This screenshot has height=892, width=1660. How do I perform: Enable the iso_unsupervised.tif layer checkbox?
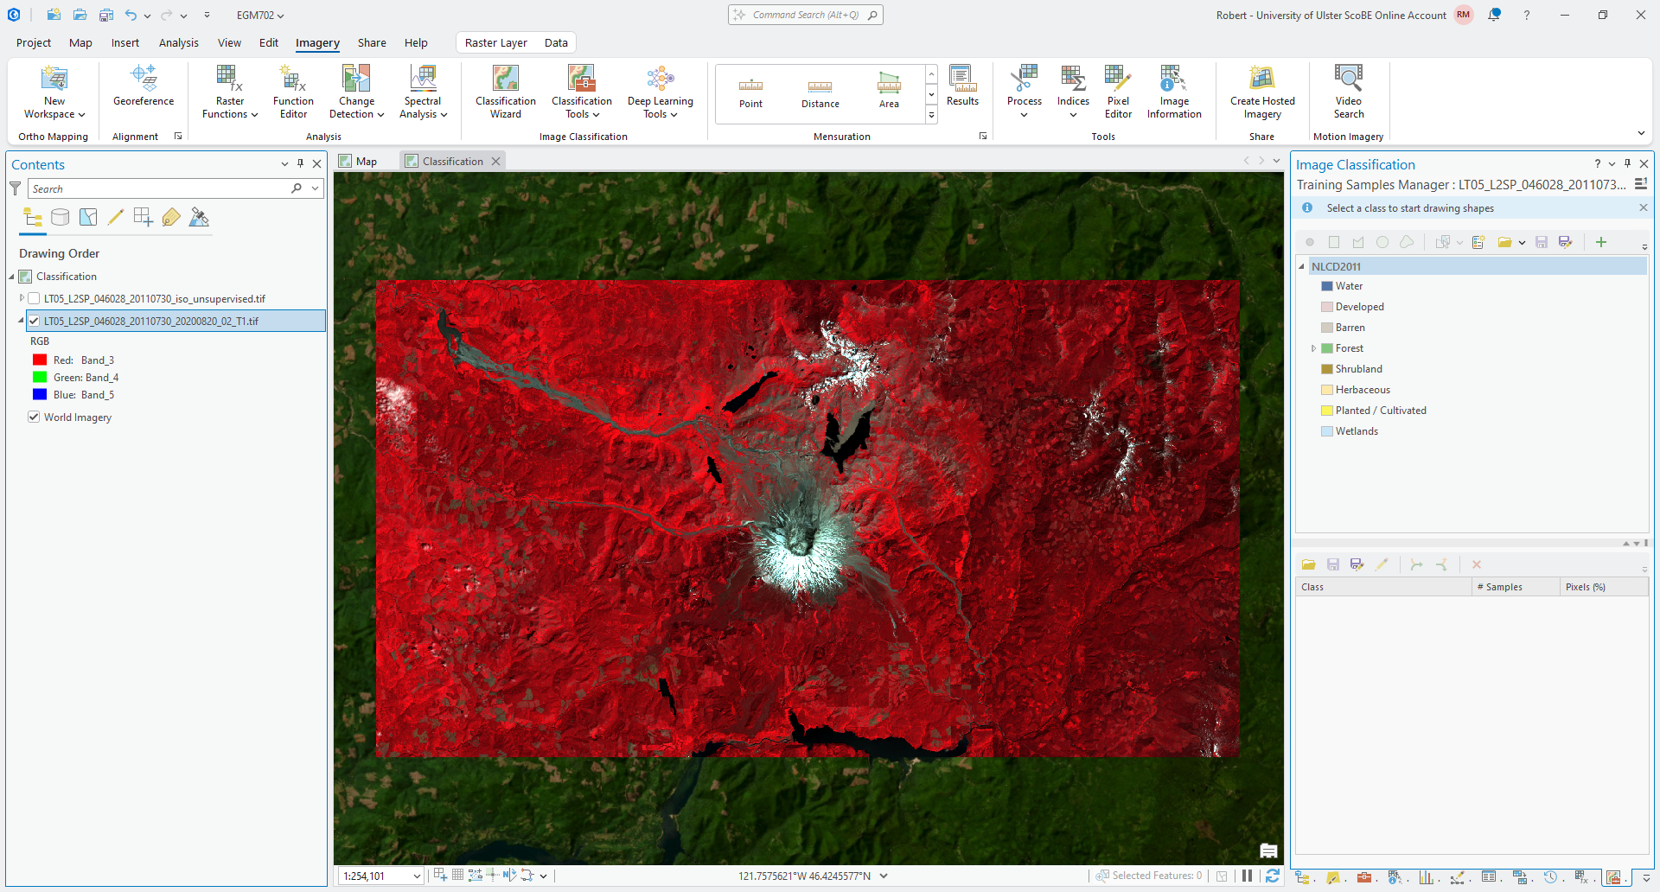point(34,299)
